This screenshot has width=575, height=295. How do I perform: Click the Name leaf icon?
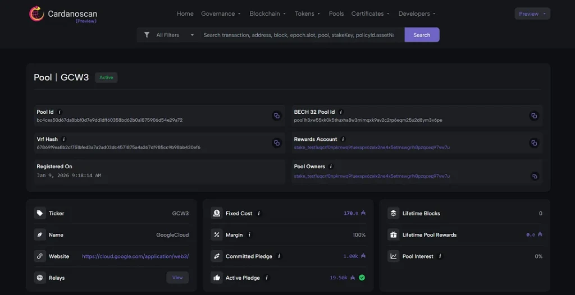click(40, 234)
